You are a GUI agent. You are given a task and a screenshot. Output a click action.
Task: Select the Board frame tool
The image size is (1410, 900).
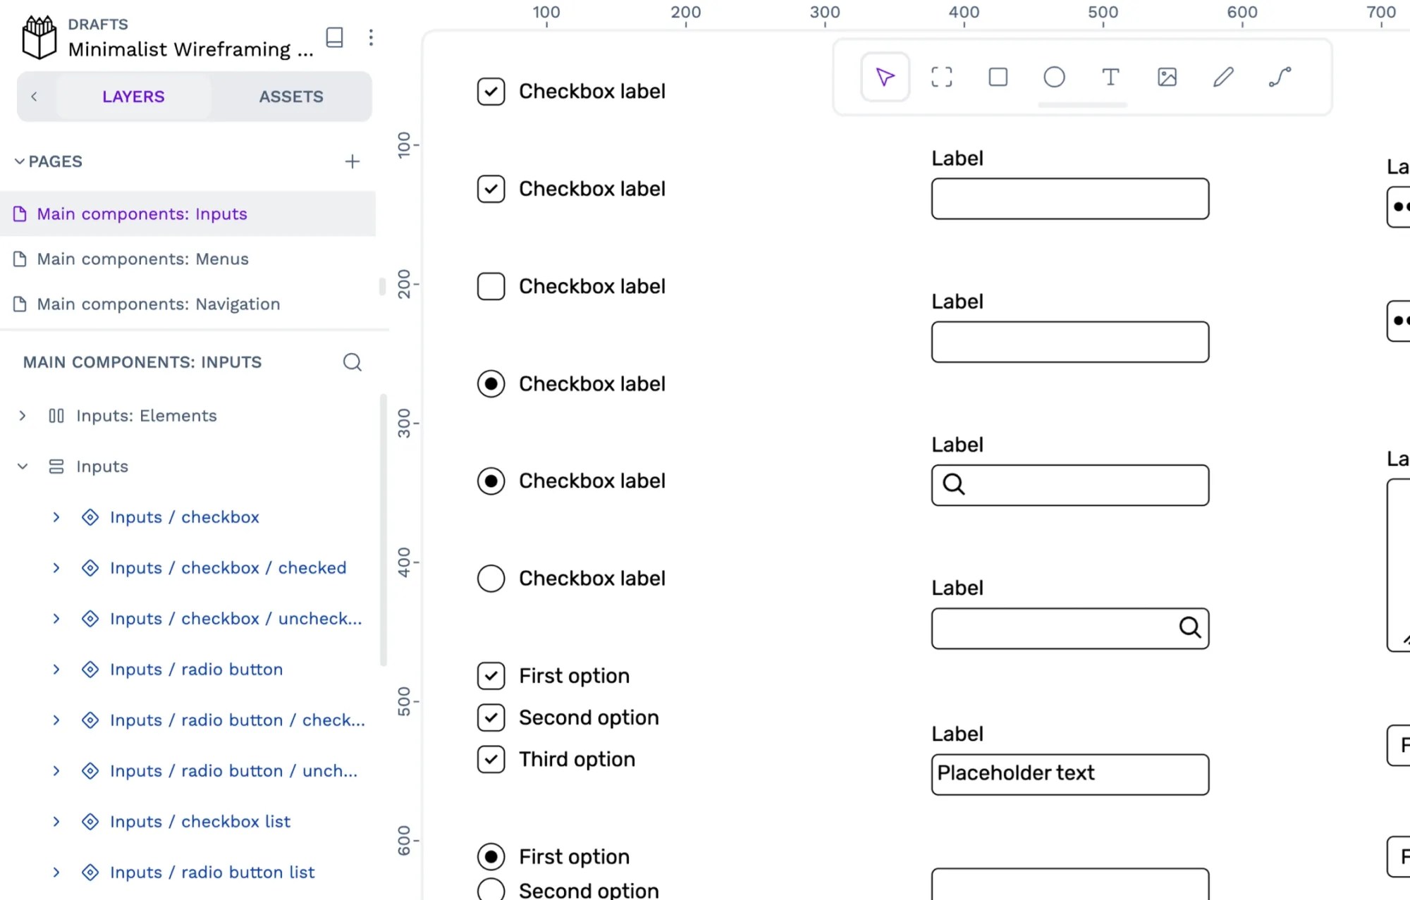coord(941,77)
